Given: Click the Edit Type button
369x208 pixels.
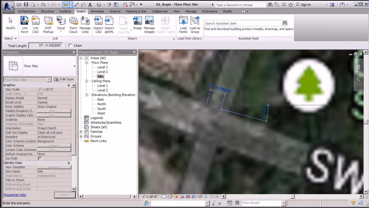Looking at the screenshot, I should [64, 79].
